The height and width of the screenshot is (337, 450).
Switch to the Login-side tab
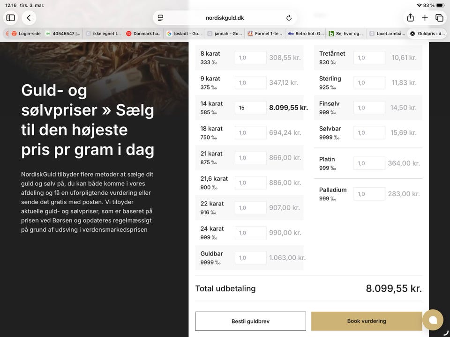[x=26, y=34]
